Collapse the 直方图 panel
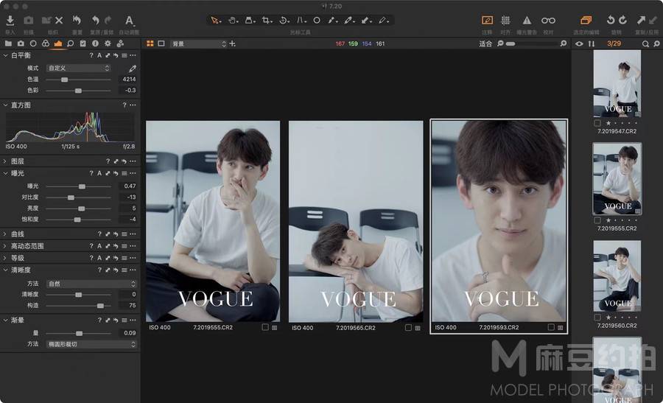The image size is (663, 403). pyautogui.click(x=5, y=105)
